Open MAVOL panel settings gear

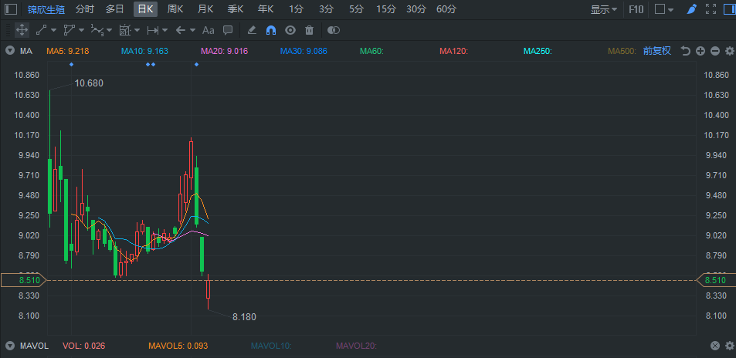point(729,346)
